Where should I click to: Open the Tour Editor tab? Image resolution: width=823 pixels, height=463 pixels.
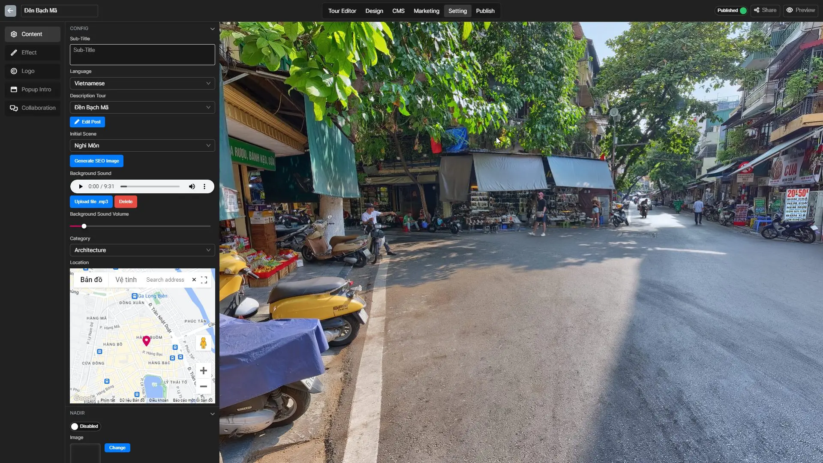tap(342, 11)
